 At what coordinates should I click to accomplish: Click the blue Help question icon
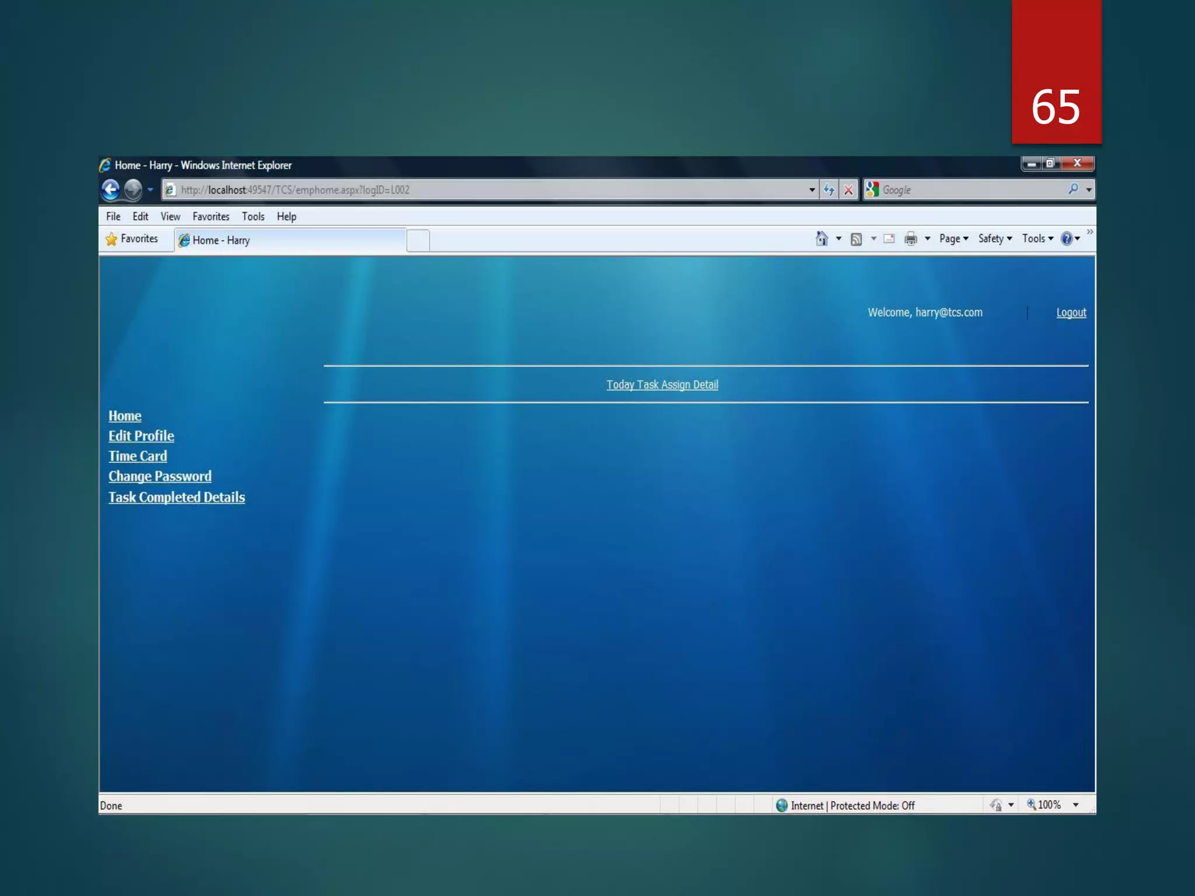point(1066,239)
